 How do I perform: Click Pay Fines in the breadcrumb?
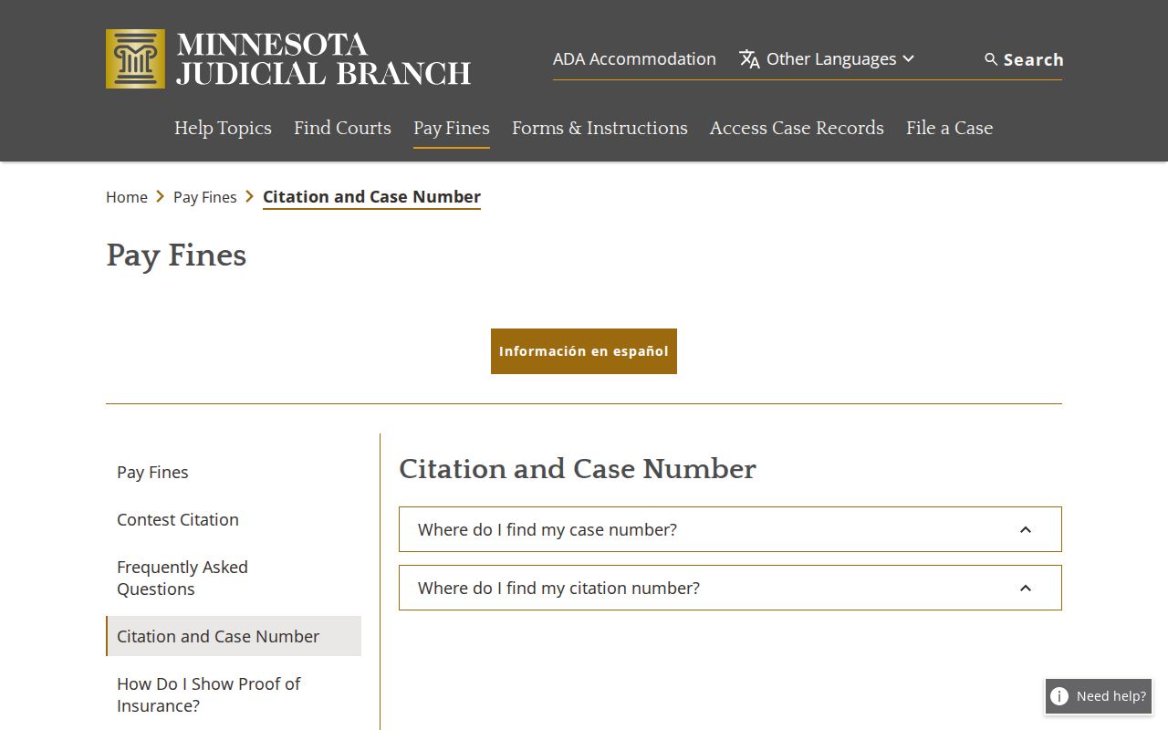pyautogui.click(x=205, y=197)
